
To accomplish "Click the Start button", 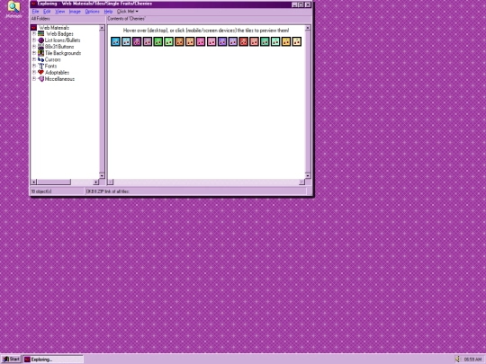I will point(11,359).
